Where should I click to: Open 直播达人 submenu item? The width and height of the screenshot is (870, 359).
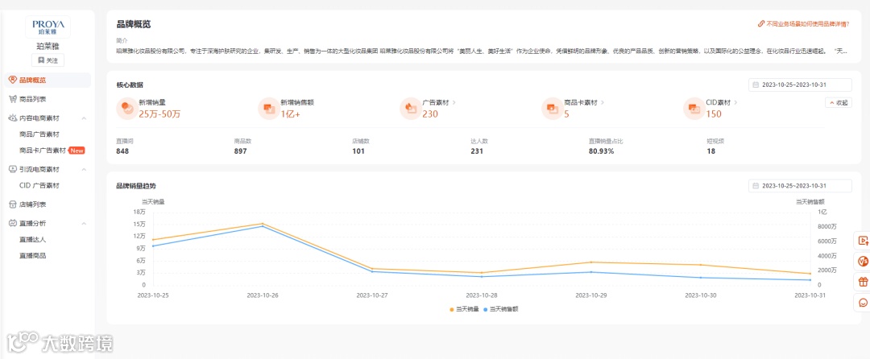pyautogui.click(x=32, y=240)
